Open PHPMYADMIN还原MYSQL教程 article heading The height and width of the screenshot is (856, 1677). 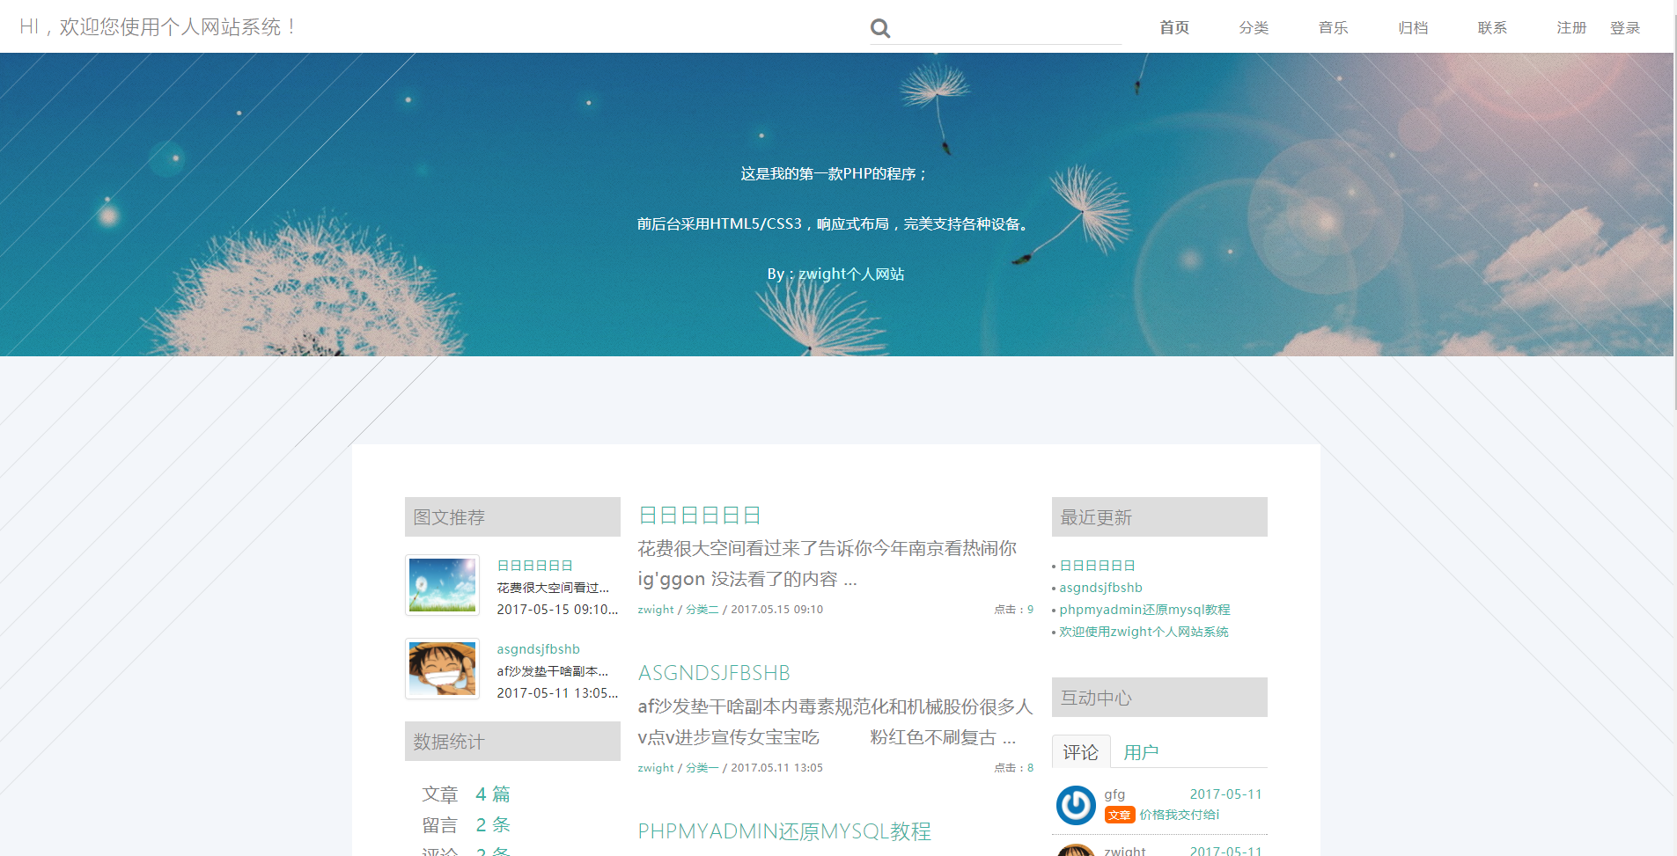pyautogui.click(x=784, y=831)
